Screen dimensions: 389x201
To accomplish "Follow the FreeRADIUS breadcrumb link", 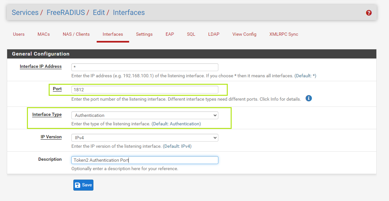I will 66,12.
